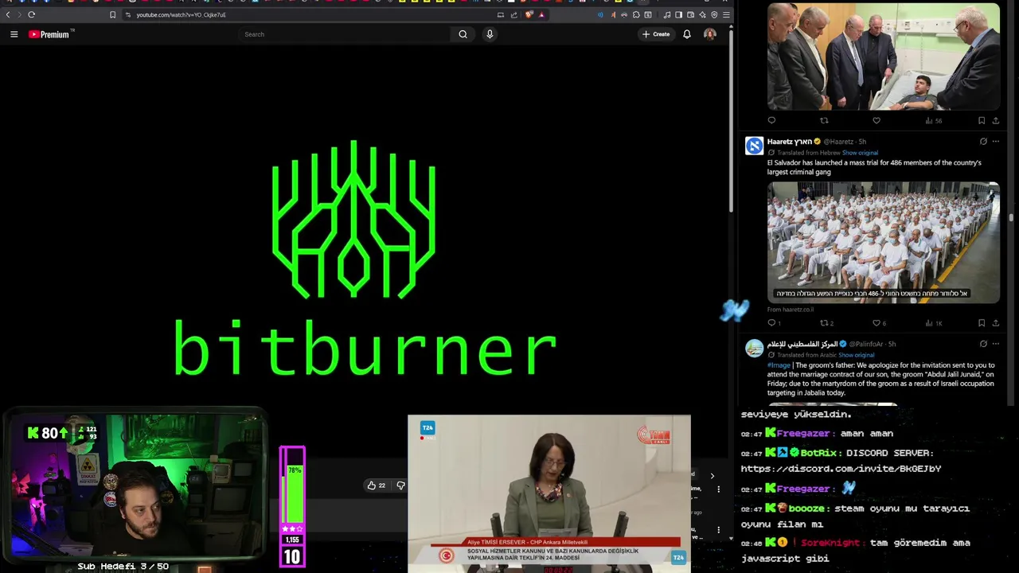Open Discord invite link in chat
The width and height of the screenshot is (1019, 573).
(x=841, y=469)
